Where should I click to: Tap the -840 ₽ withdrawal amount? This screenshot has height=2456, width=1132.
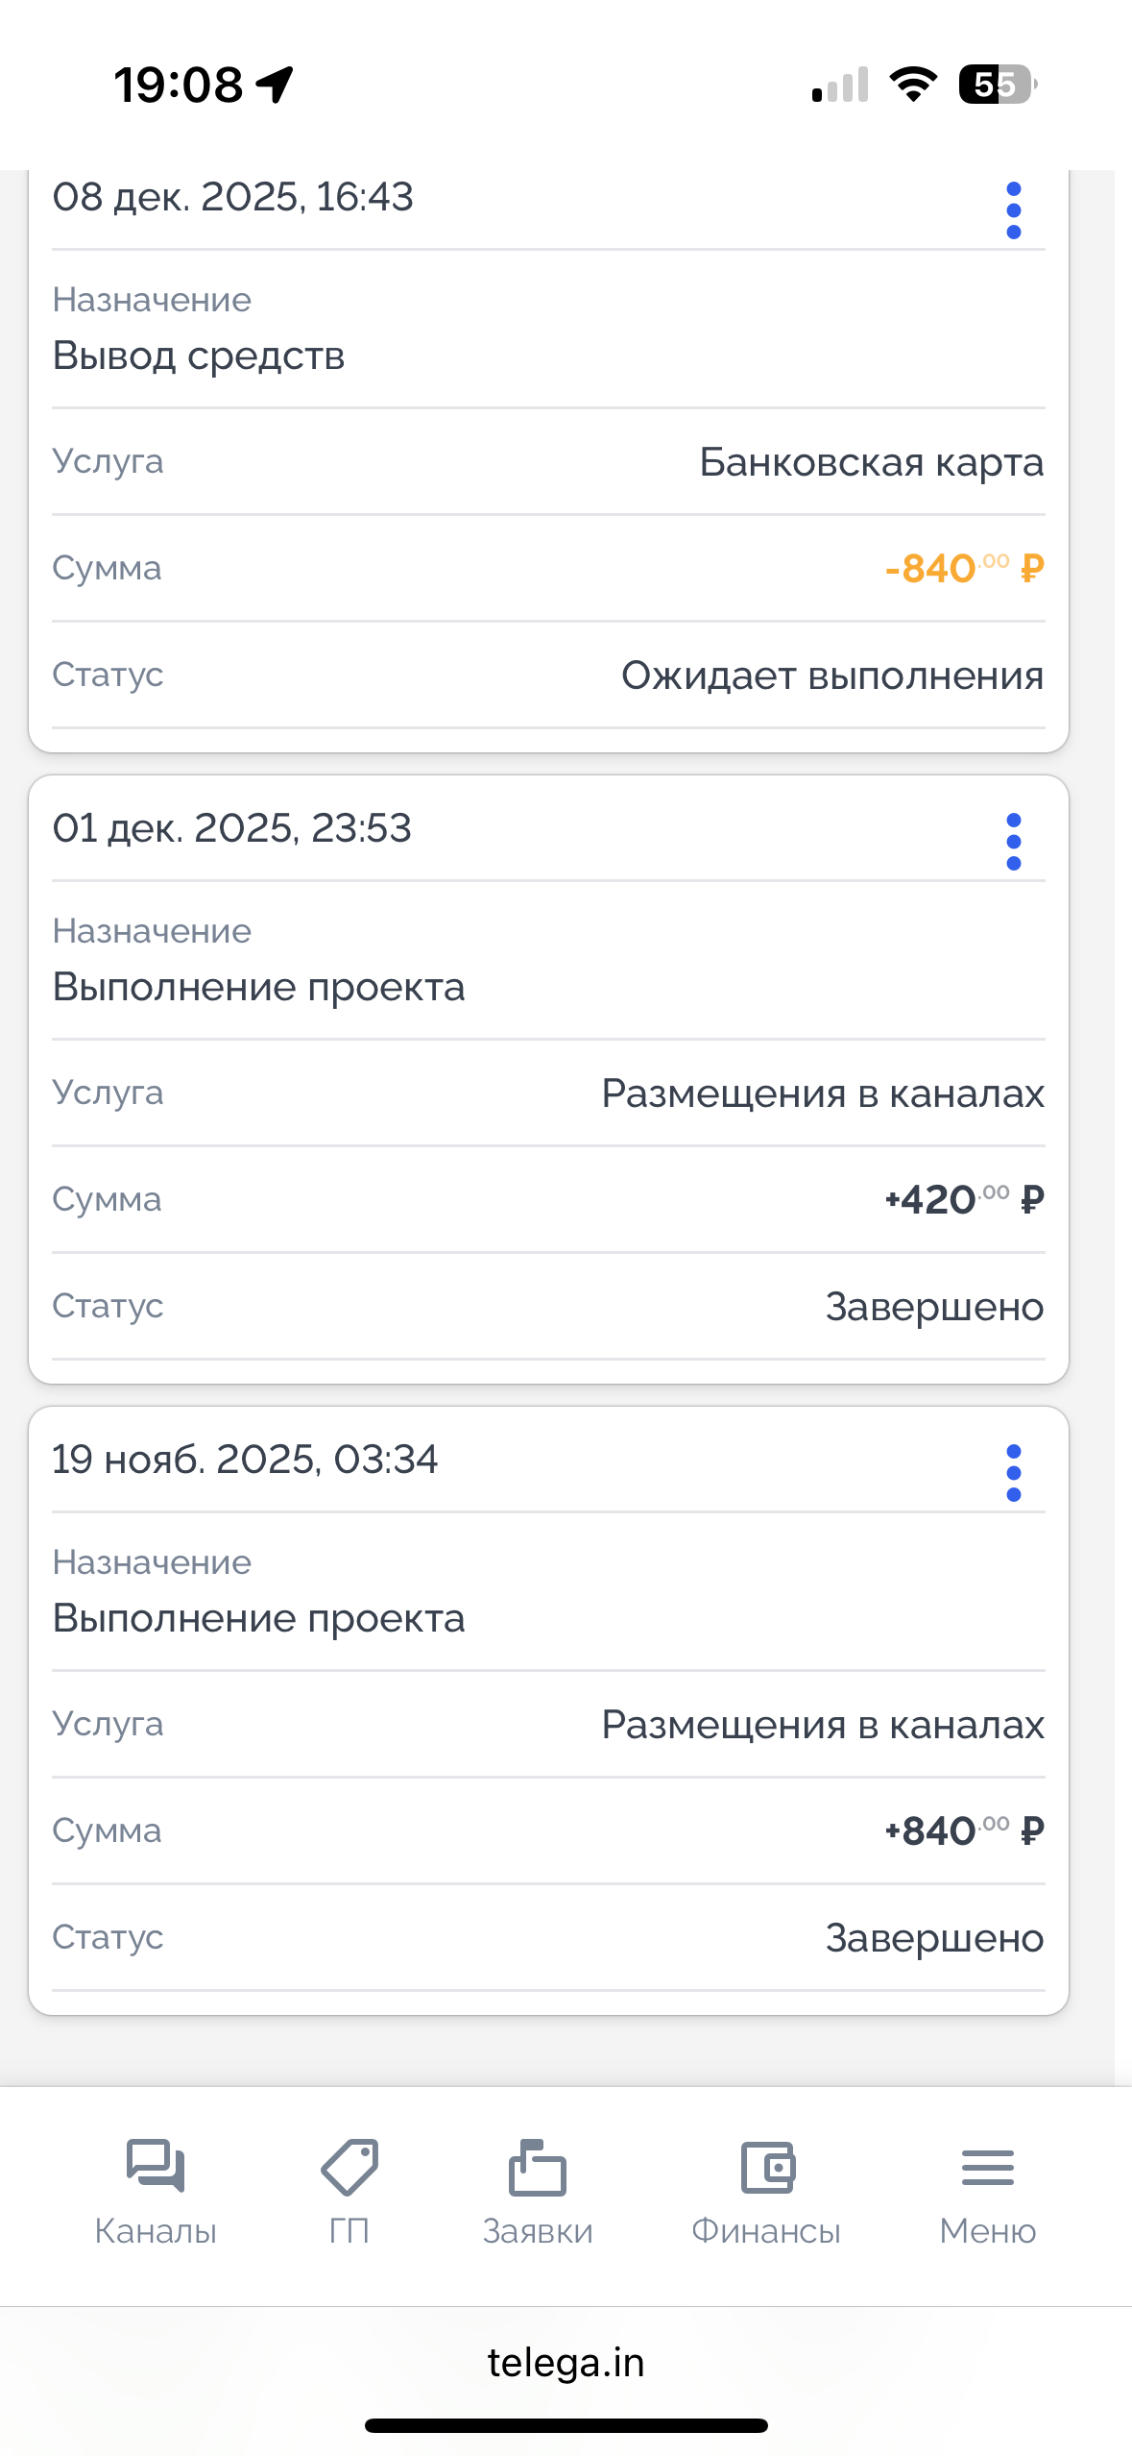[963, 568]
